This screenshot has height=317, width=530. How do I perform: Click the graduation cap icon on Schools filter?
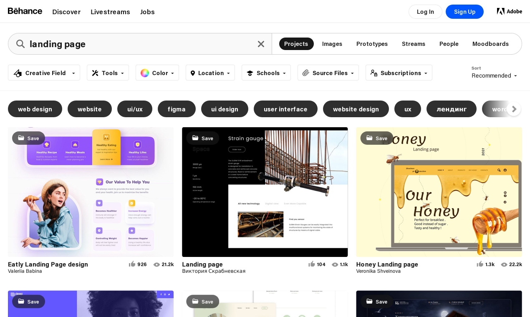tap(250, 73)
